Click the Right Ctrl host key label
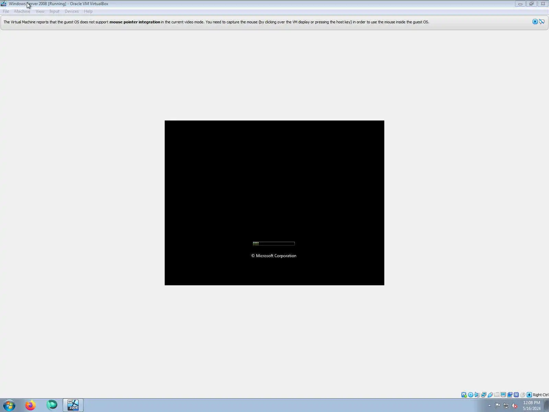Image resolution: width=549 pixels, height=412 pixels. pyautogui.click(x=540, y=395)
